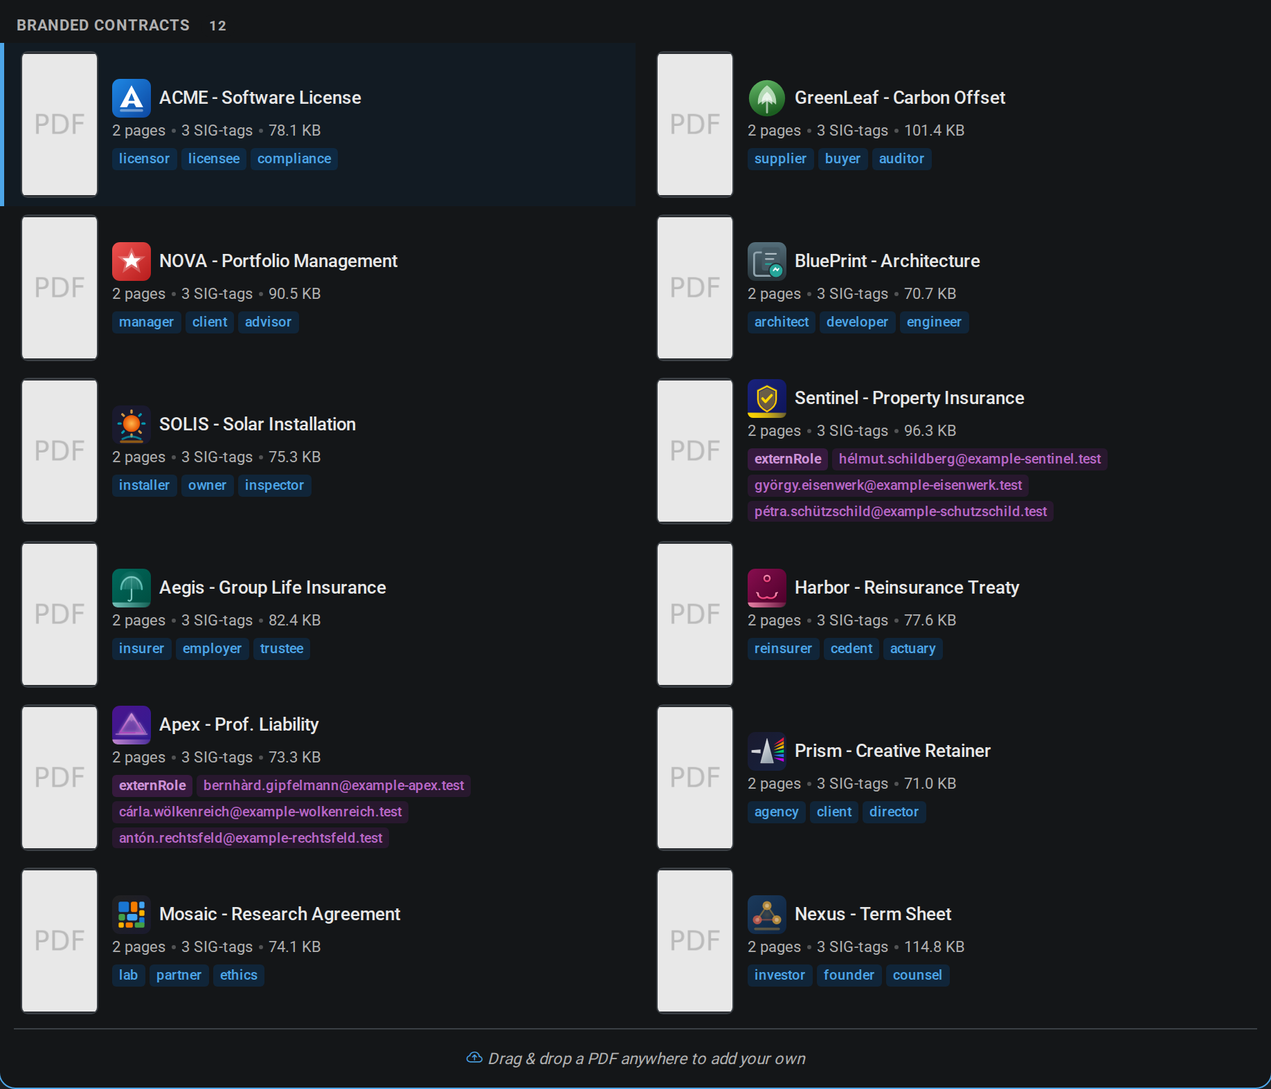Select the 'ethics' tag on Mosaic contract
Viewport: 1271px width, 1089px height.
[x=238, y=976]
